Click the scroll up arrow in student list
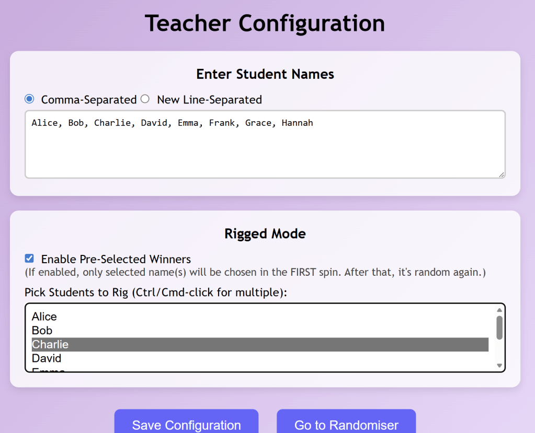Image resolution: width=535 pixels, height=433 pixels. pos(499,310)
